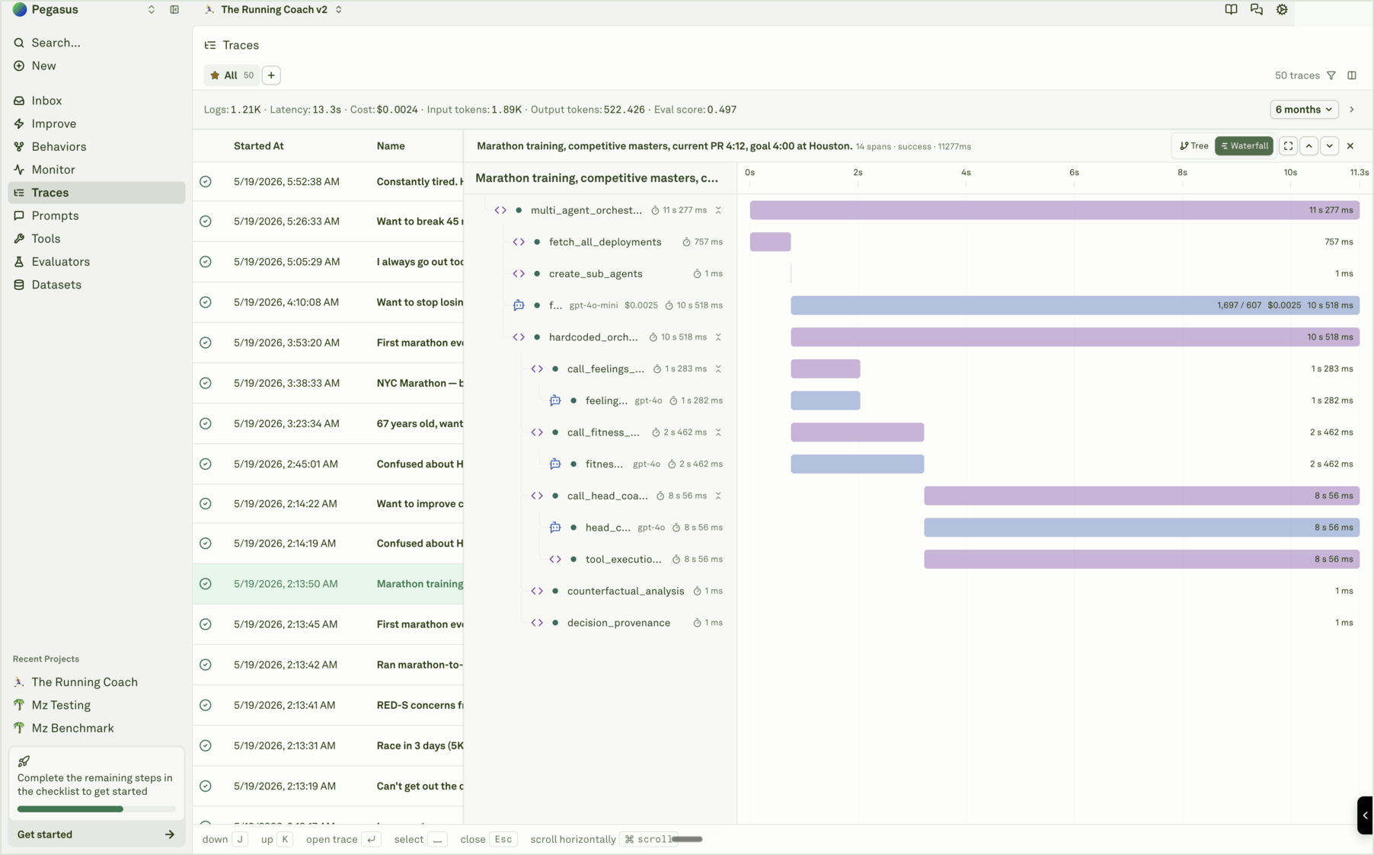Open the side drawer arrow handle
The image size is (1374, 855).
(1365, 815)
